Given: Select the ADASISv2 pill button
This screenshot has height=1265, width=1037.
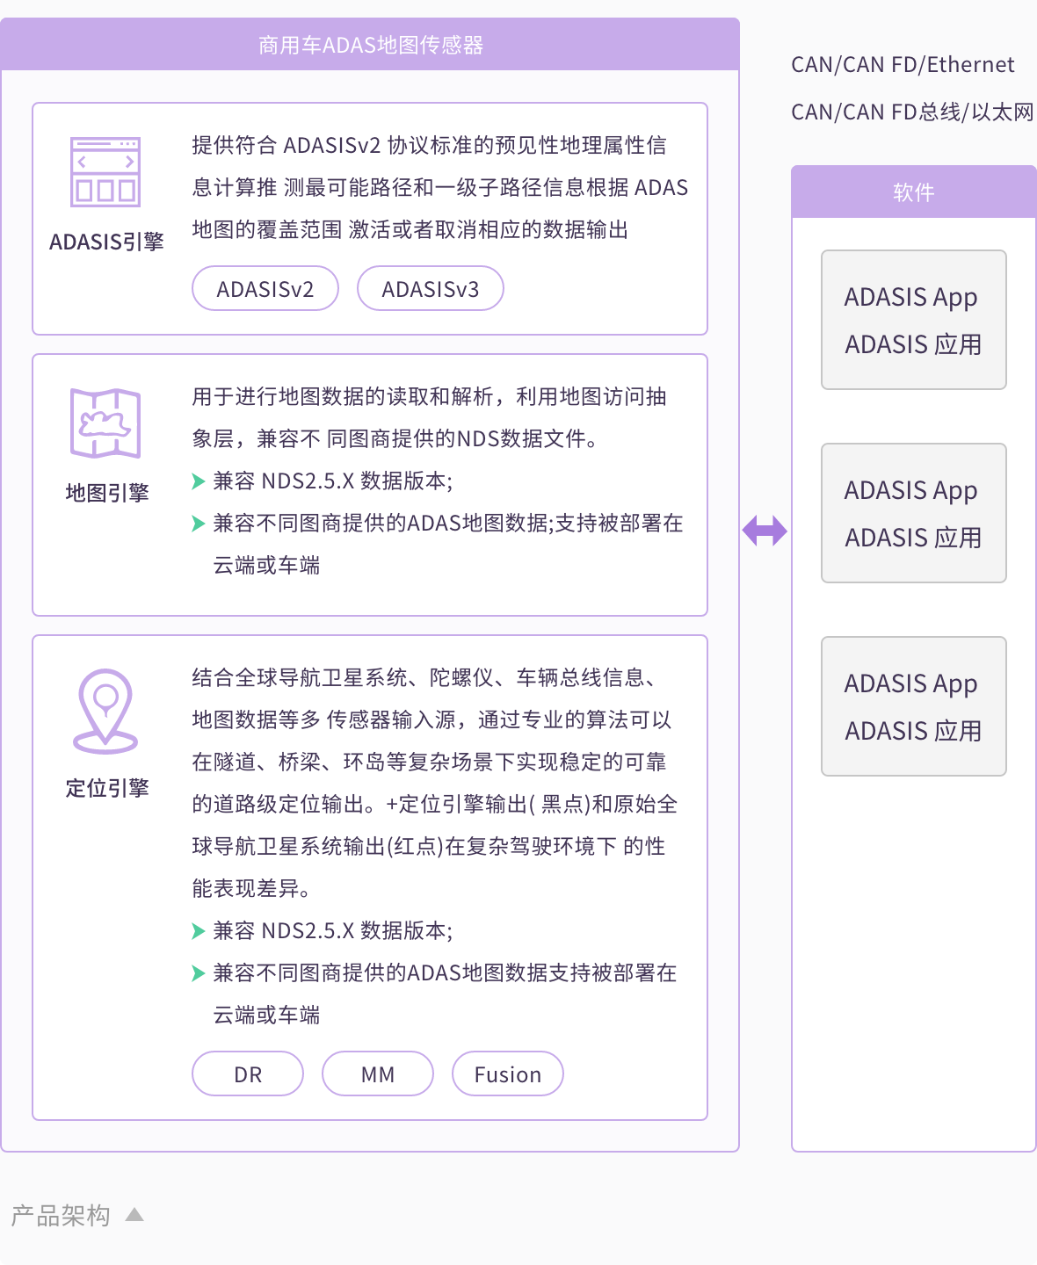Looking at the screenshot, I should [x=265, y=289].
